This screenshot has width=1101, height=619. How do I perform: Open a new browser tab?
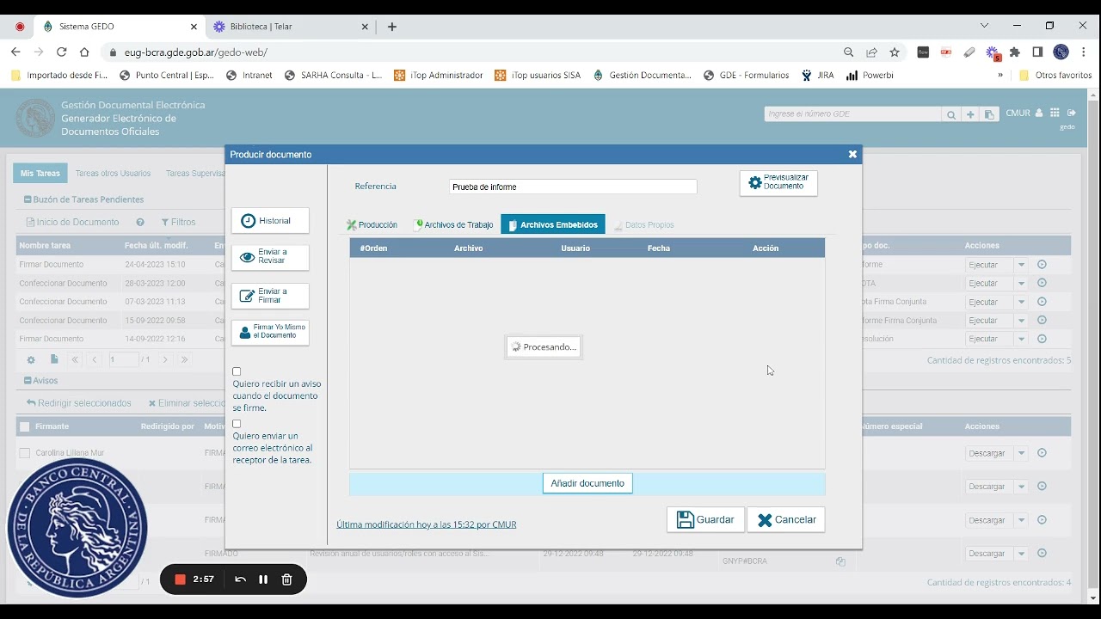[392, 27]
